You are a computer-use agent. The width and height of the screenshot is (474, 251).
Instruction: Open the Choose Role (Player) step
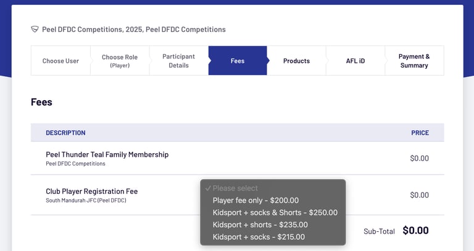point(120,61)
